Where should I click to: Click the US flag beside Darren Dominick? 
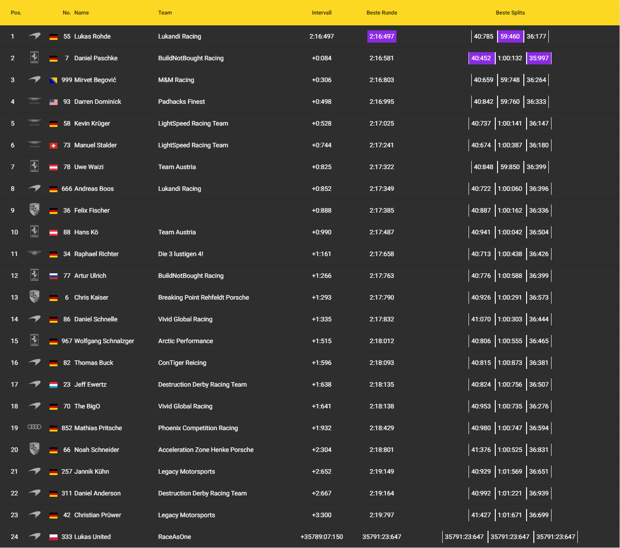pos(54,102)
